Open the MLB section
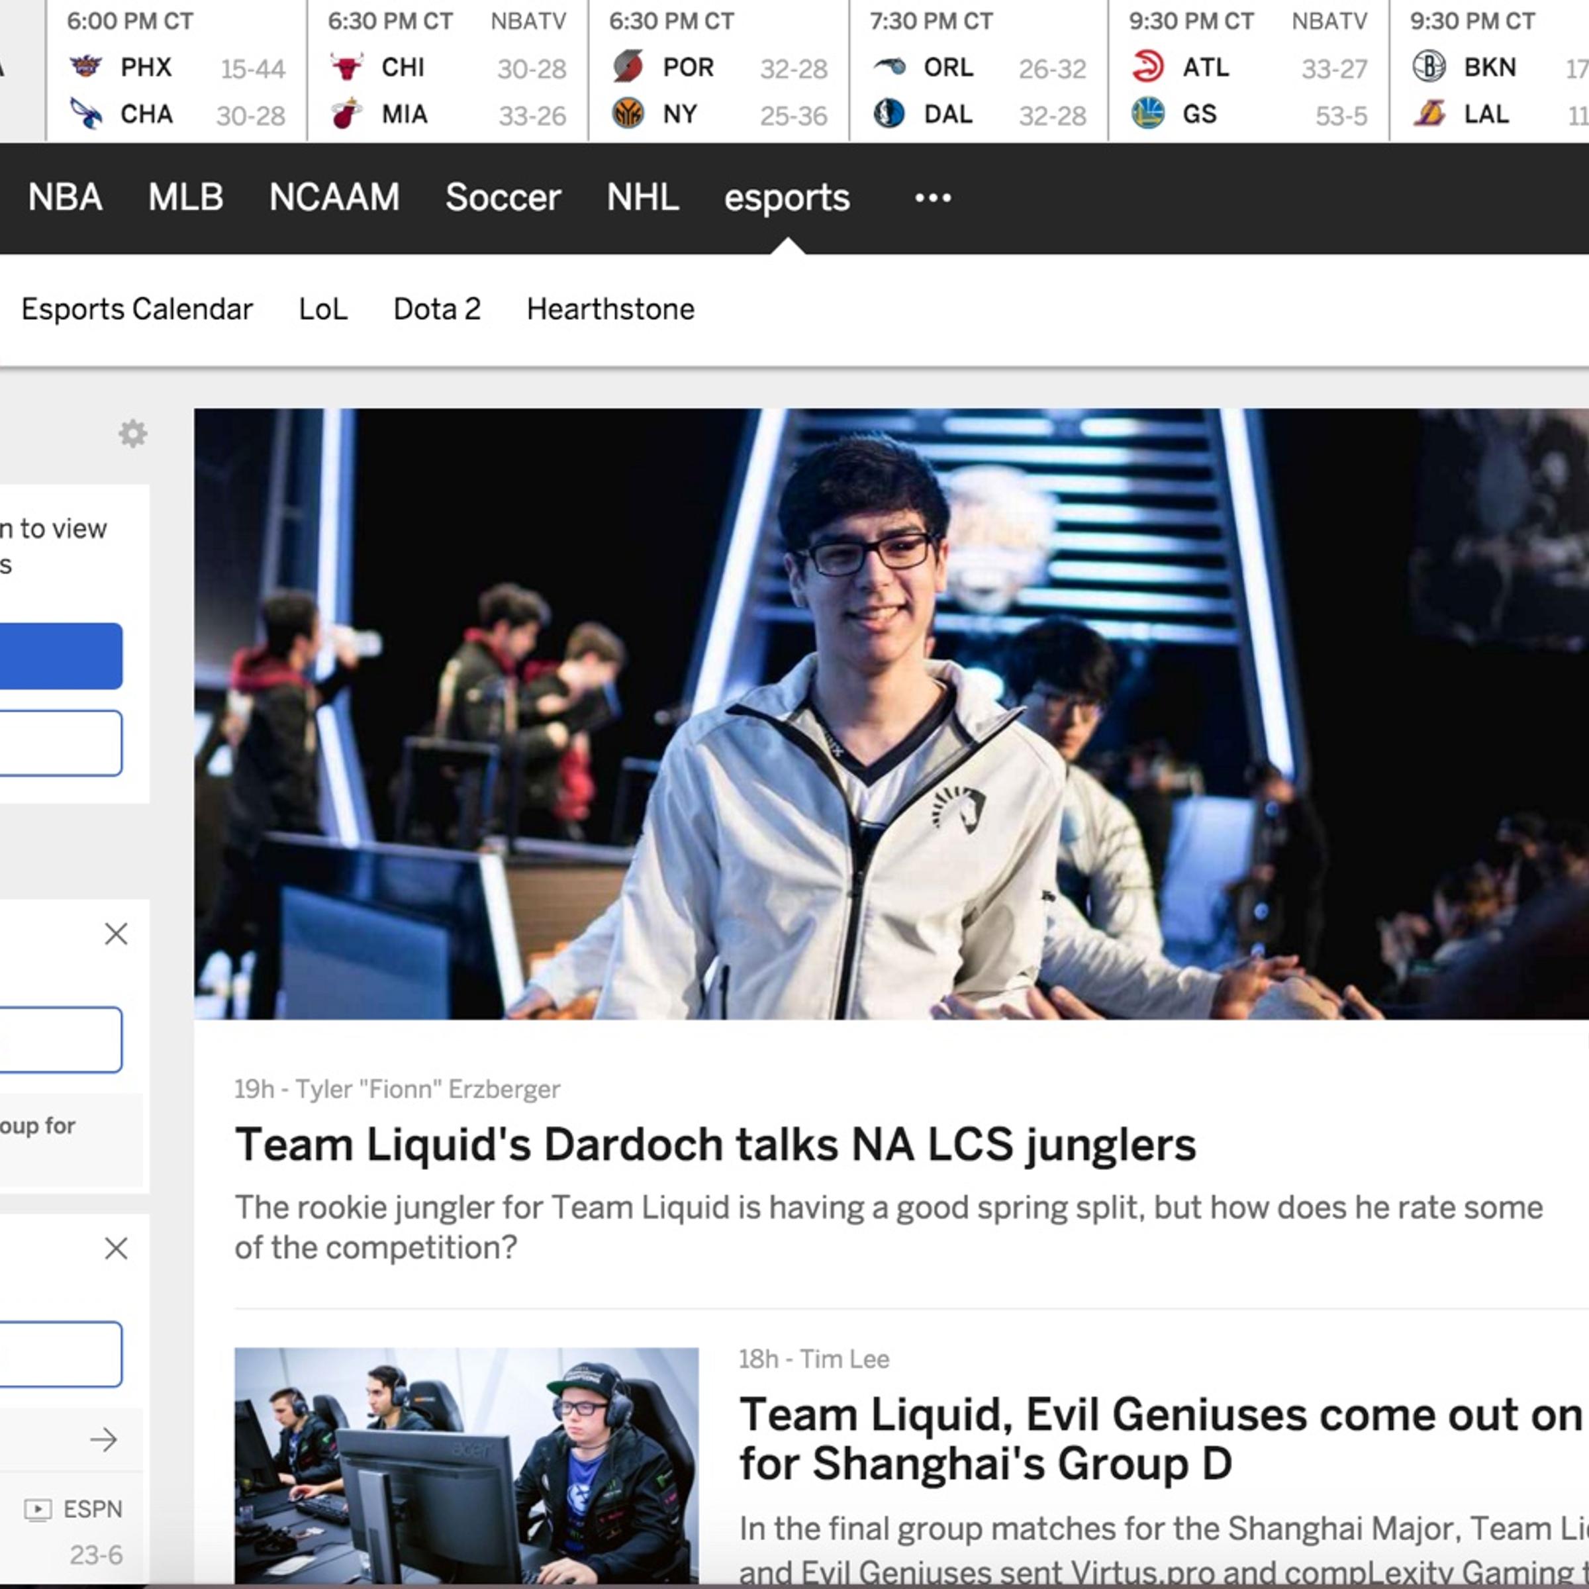Screen dimensions: 1589x1589 coord(186,197)
